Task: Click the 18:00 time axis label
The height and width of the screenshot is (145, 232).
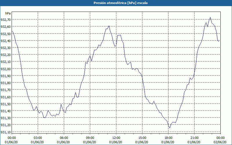Action: pyautogui.click(x=168, y=138)
